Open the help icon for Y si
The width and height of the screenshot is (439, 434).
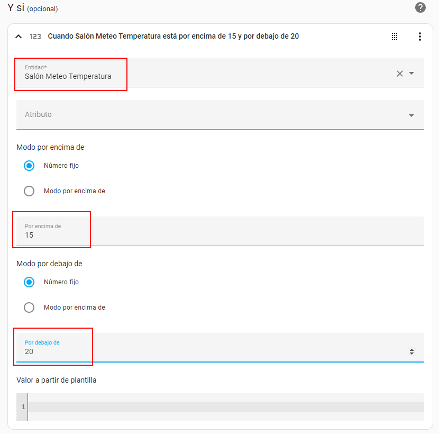(420, 7)
